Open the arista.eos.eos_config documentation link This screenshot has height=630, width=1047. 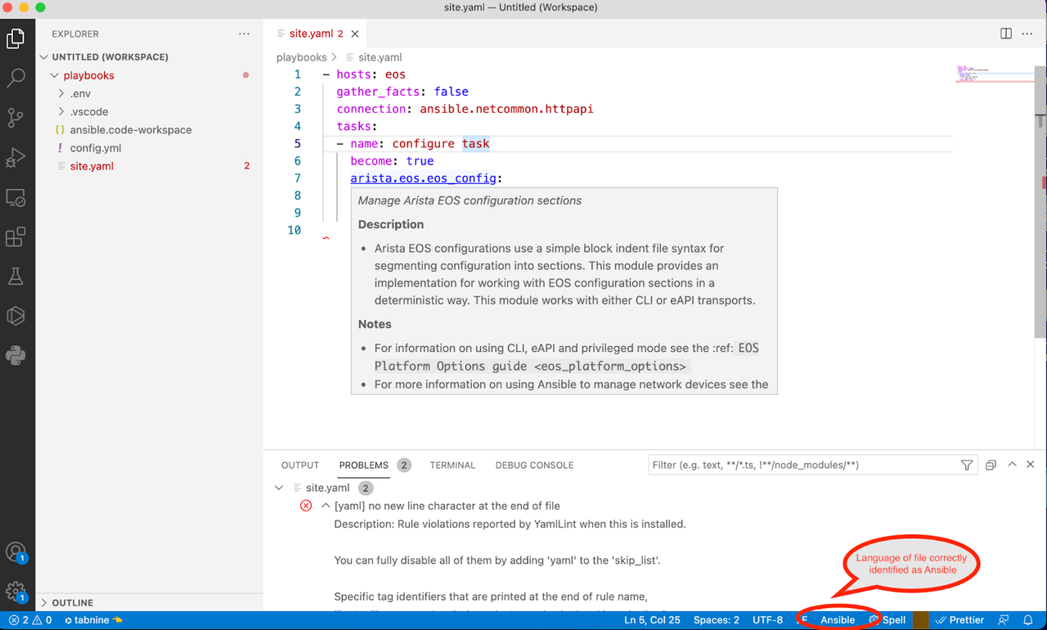[x=424, y=178]
